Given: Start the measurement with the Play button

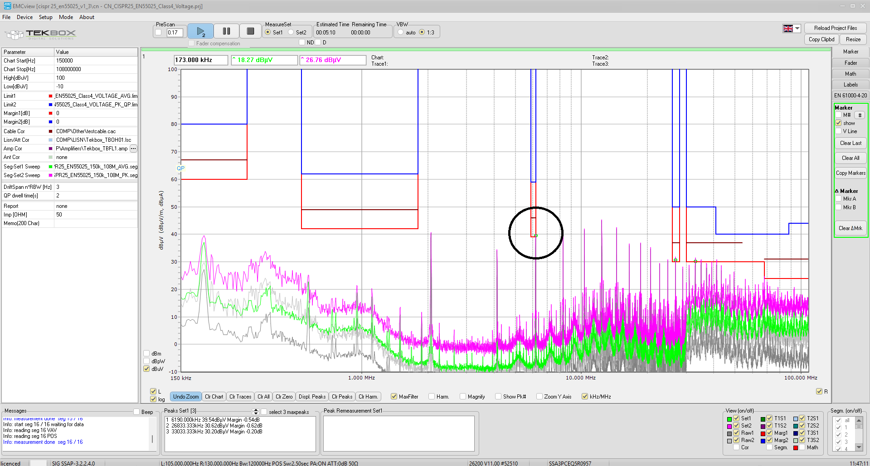Looking at the screenshot, I should pyautogui.click(x=200, y=32).
